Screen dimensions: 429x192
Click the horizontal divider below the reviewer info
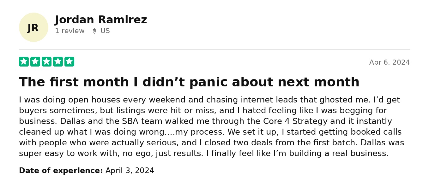(x=214, y=49)
